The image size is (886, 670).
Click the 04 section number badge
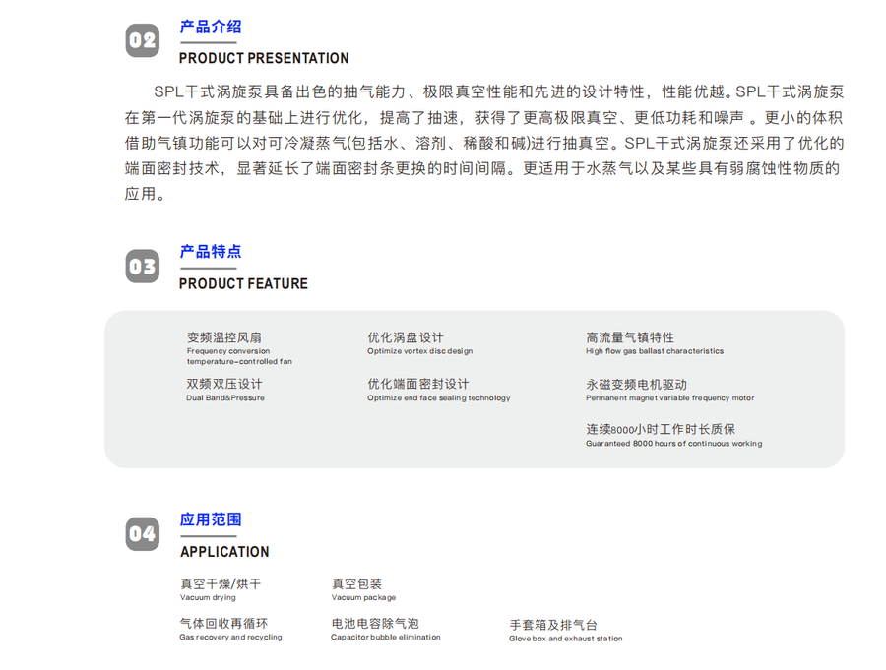tap(143, 534)
